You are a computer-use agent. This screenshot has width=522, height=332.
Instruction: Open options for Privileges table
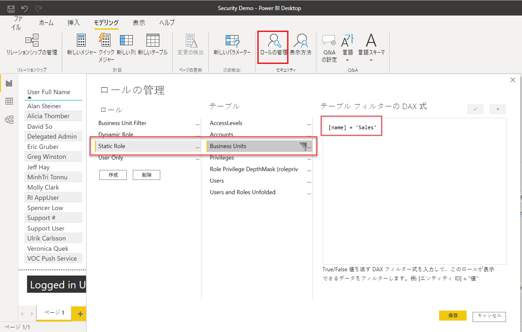(309, 158)
